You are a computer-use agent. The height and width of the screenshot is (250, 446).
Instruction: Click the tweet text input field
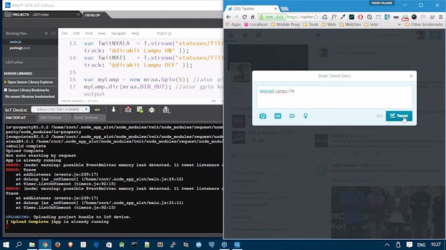pos(334,97)
